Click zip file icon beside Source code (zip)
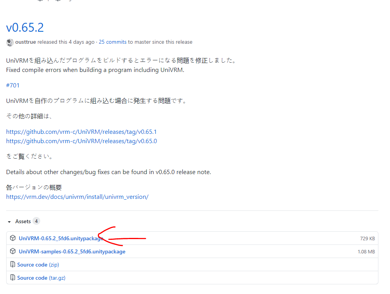 coord(12,264)
